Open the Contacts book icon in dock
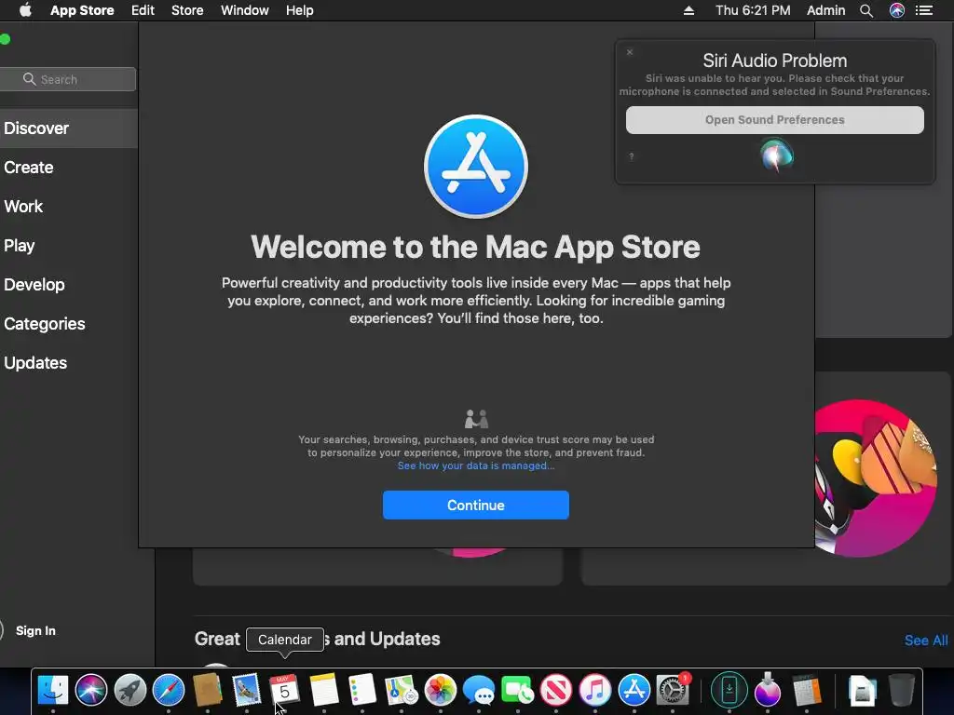This screenshot has width=954, height=715. 208,690
